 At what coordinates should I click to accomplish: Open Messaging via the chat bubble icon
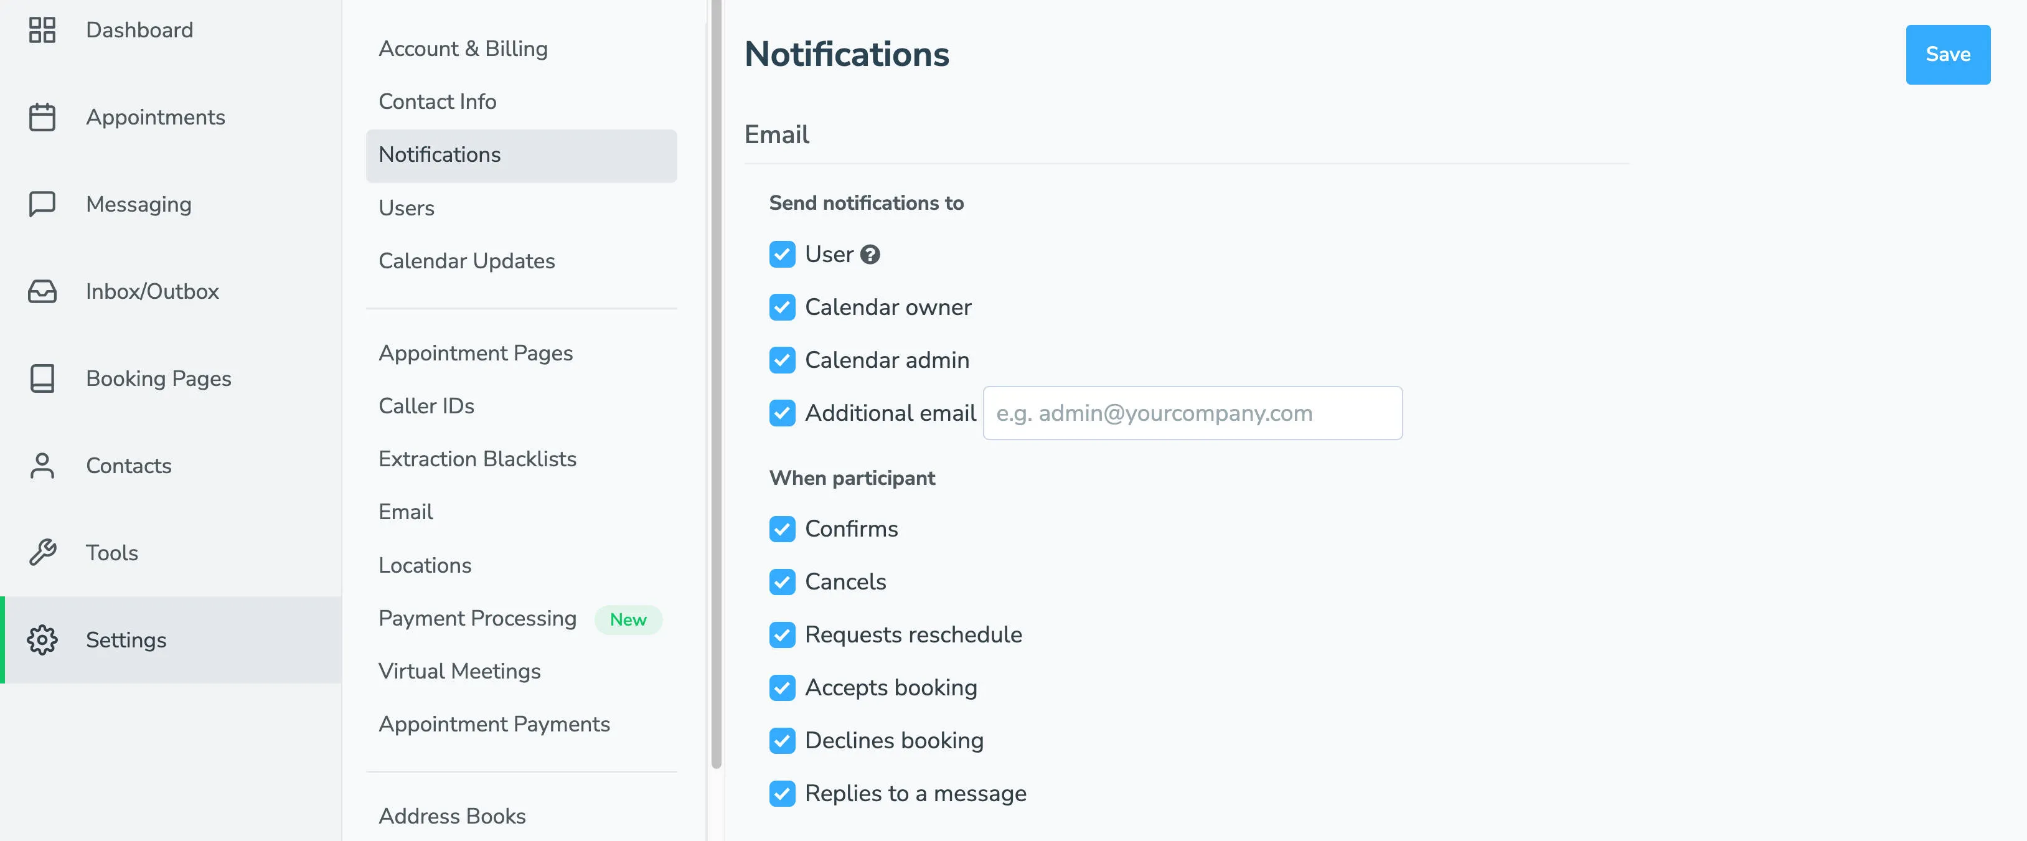pos(42,204)
